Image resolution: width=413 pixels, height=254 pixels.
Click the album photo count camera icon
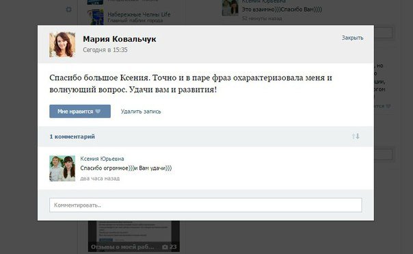click(x=165, y=247)
